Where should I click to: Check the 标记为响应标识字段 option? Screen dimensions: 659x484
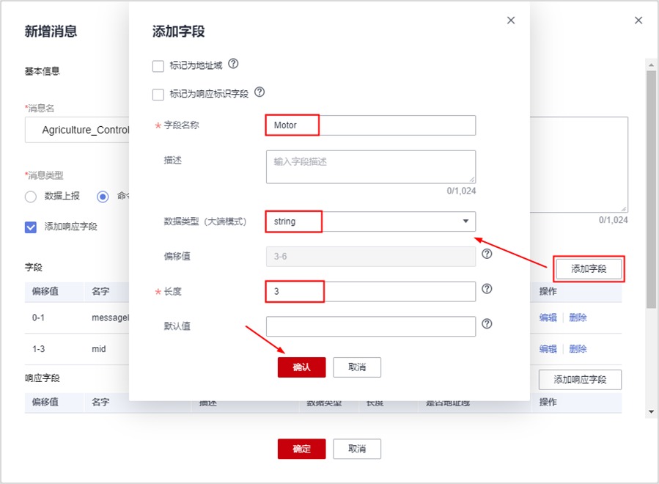[x=158, y=95]
